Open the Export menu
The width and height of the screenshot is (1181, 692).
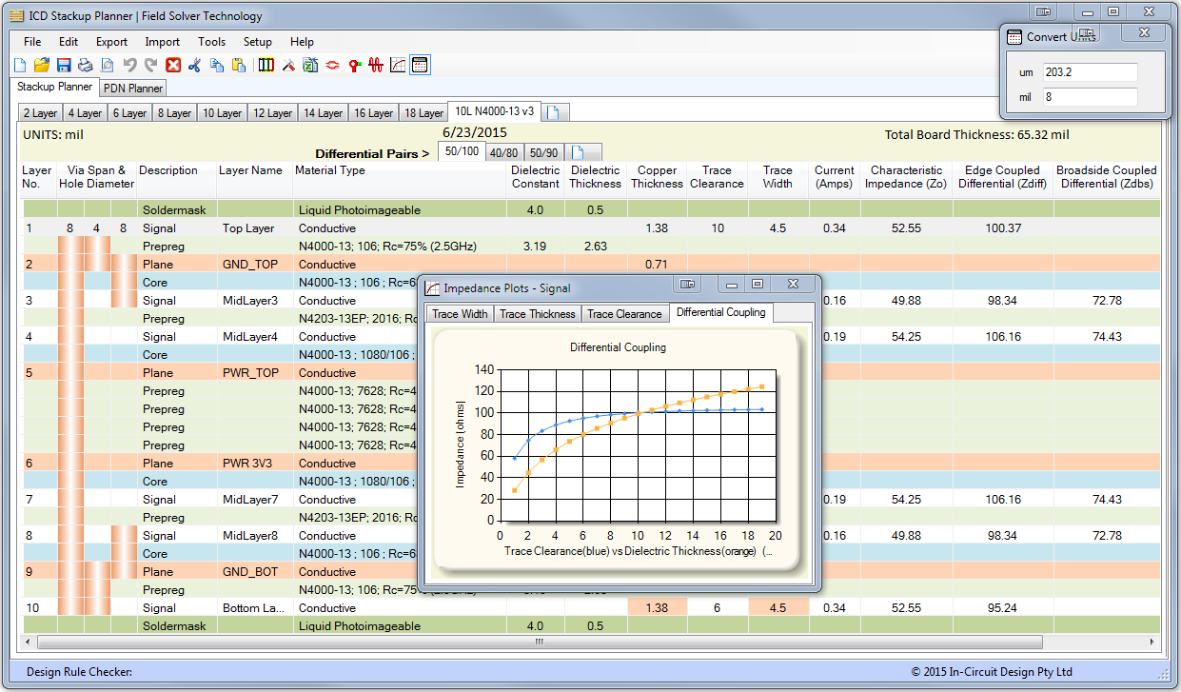[111, 42]
